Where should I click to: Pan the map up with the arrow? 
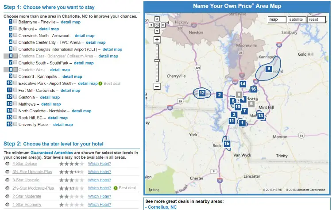[157, 19]
